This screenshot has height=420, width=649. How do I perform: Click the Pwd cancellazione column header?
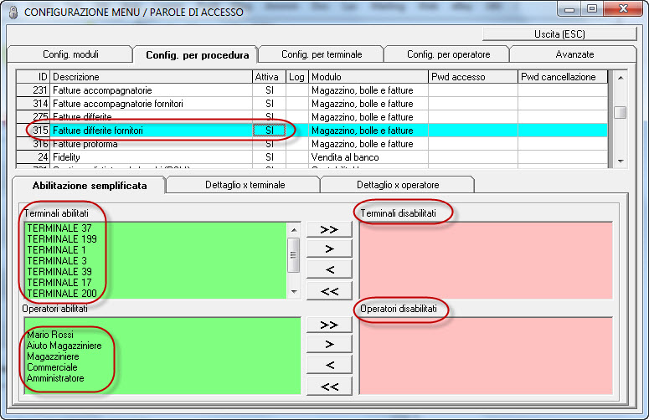pyautogui.click(x=563, y=77)
